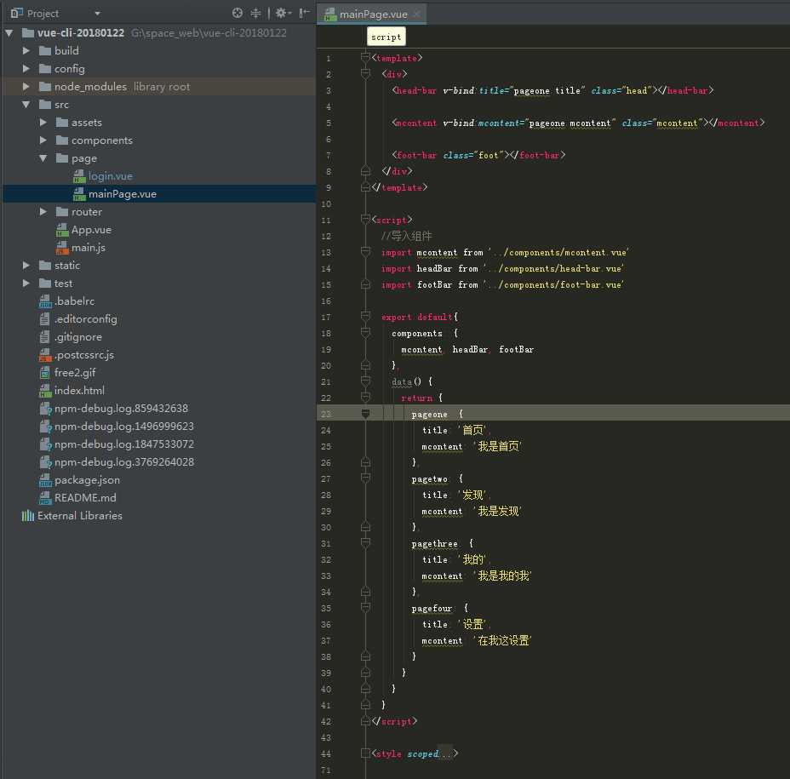The height and width of the screenshot is (779, 790).
Task: Fold the components block on line 18
Action: tap(366, 333)
